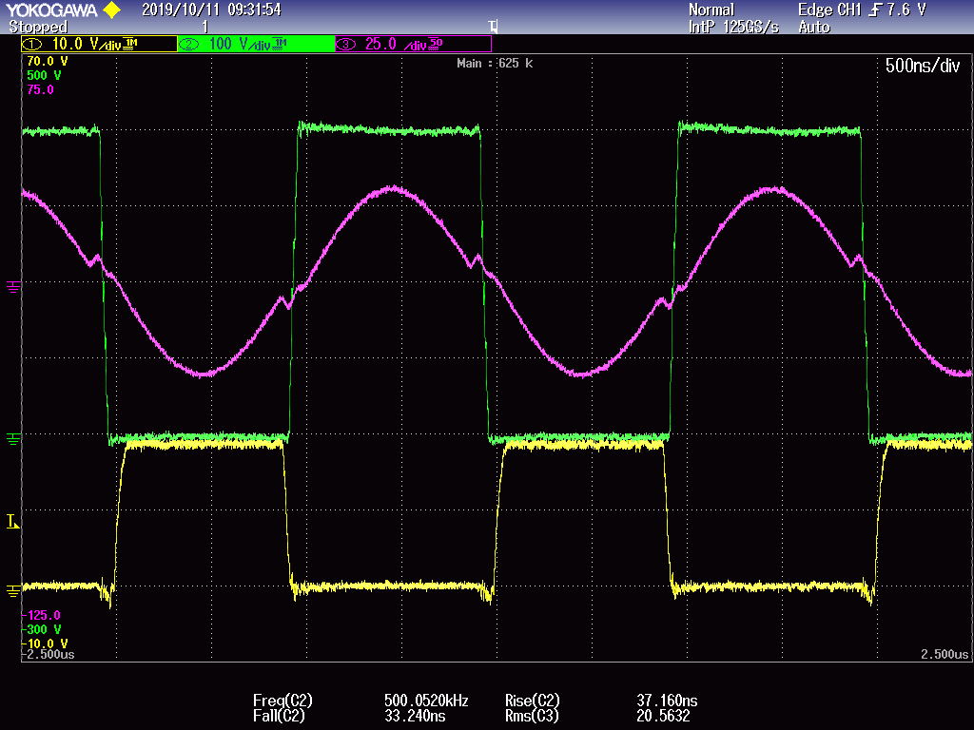The image size is (974, 730).
Task: Toggle the CH1 10.0 V/div channel box
Action: click(99, 44)
